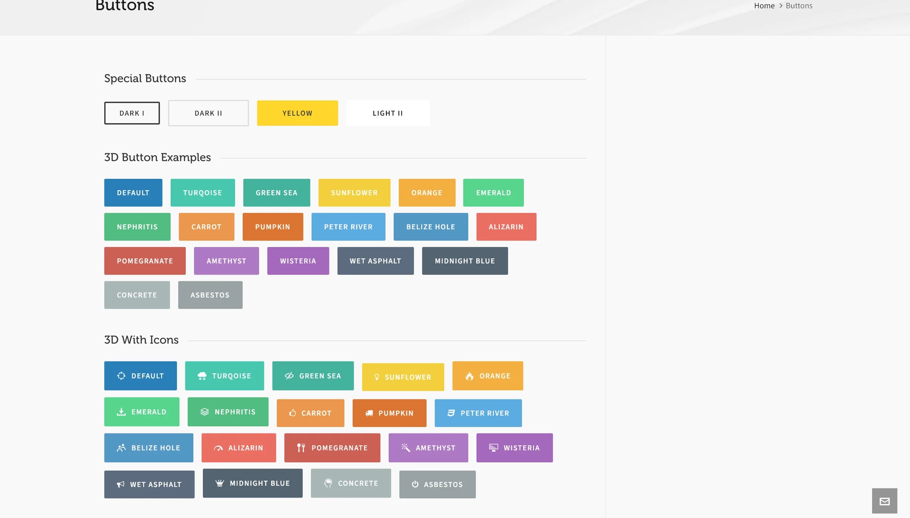Click the plain 3D Midnight Blue button

point(465,261)
